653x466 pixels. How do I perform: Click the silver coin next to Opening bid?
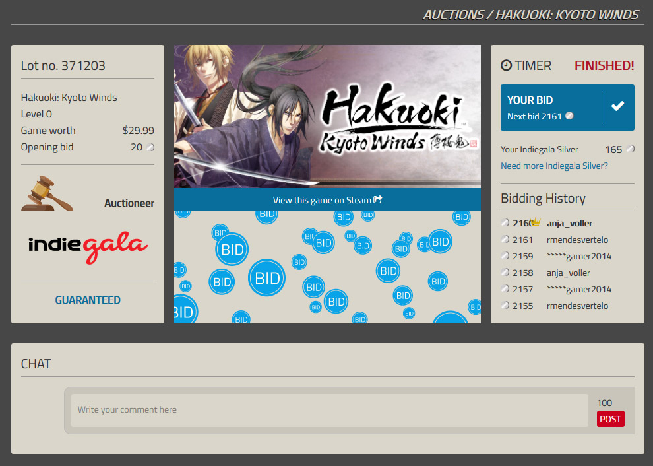[x=150, y=147]
